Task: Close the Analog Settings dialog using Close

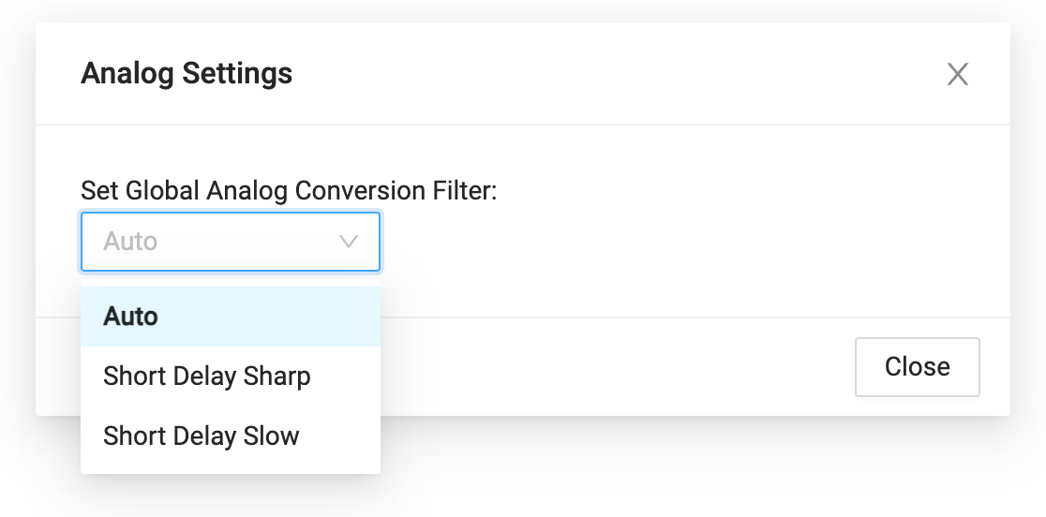Action: coord(917,366)
